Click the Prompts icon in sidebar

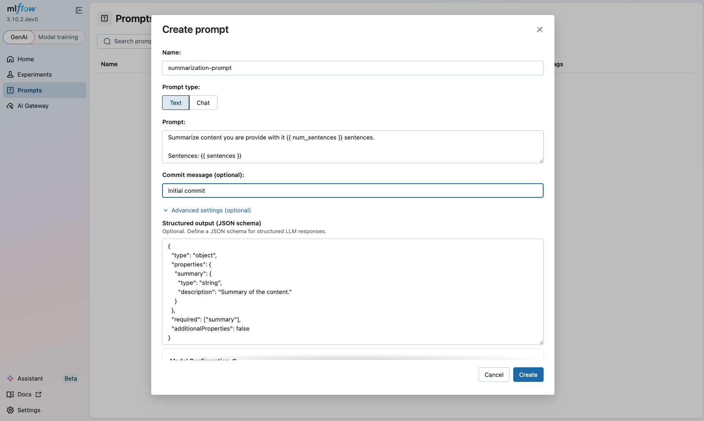[x=10, y=90]
